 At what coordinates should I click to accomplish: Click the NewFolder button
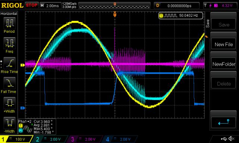click(224, 64)
